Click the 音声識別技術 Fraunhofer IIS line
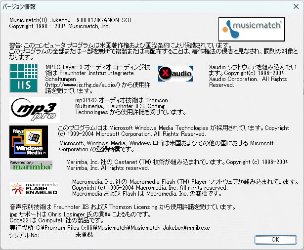304x250 pixels. (123, 207)
